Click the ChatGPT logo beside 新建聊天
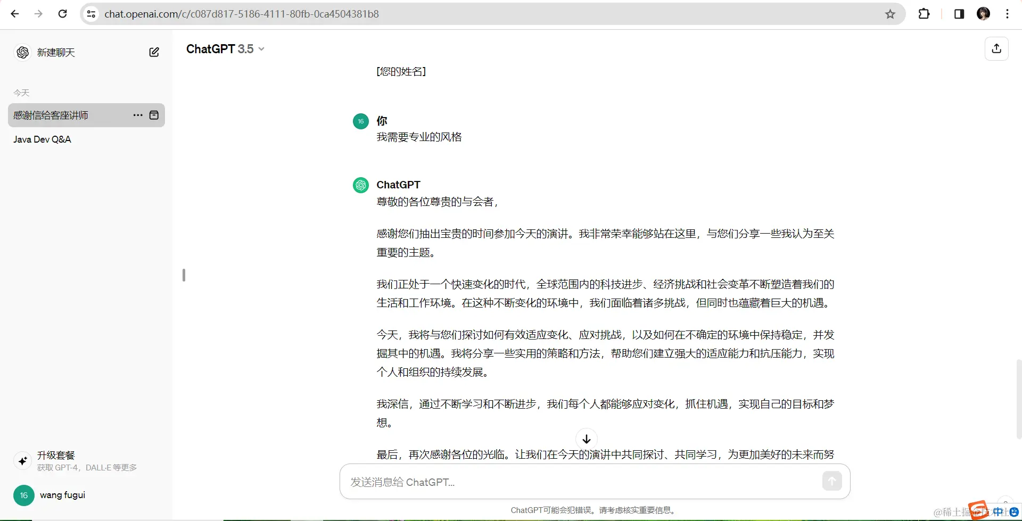 click(22, 52)
